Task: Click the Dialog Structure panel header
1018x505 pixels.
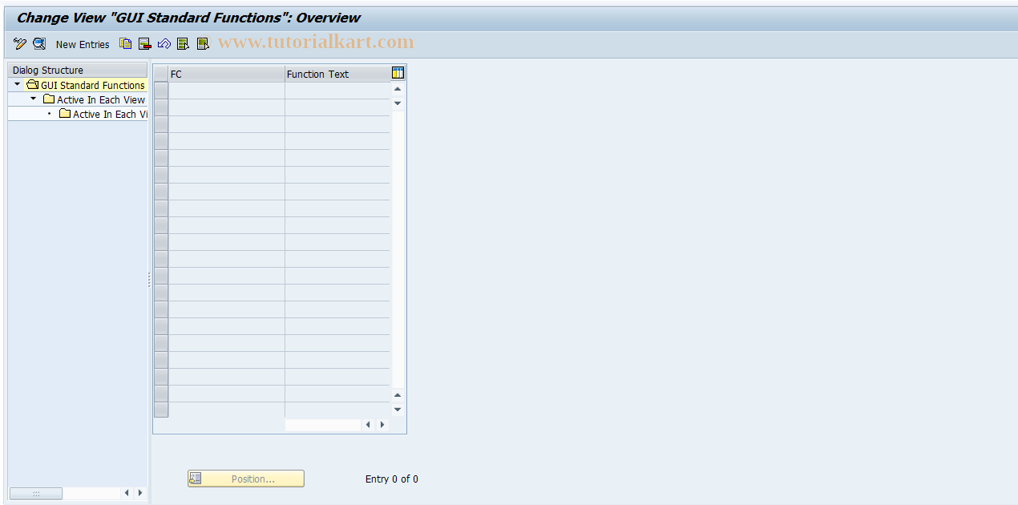Action: (78, 70)
